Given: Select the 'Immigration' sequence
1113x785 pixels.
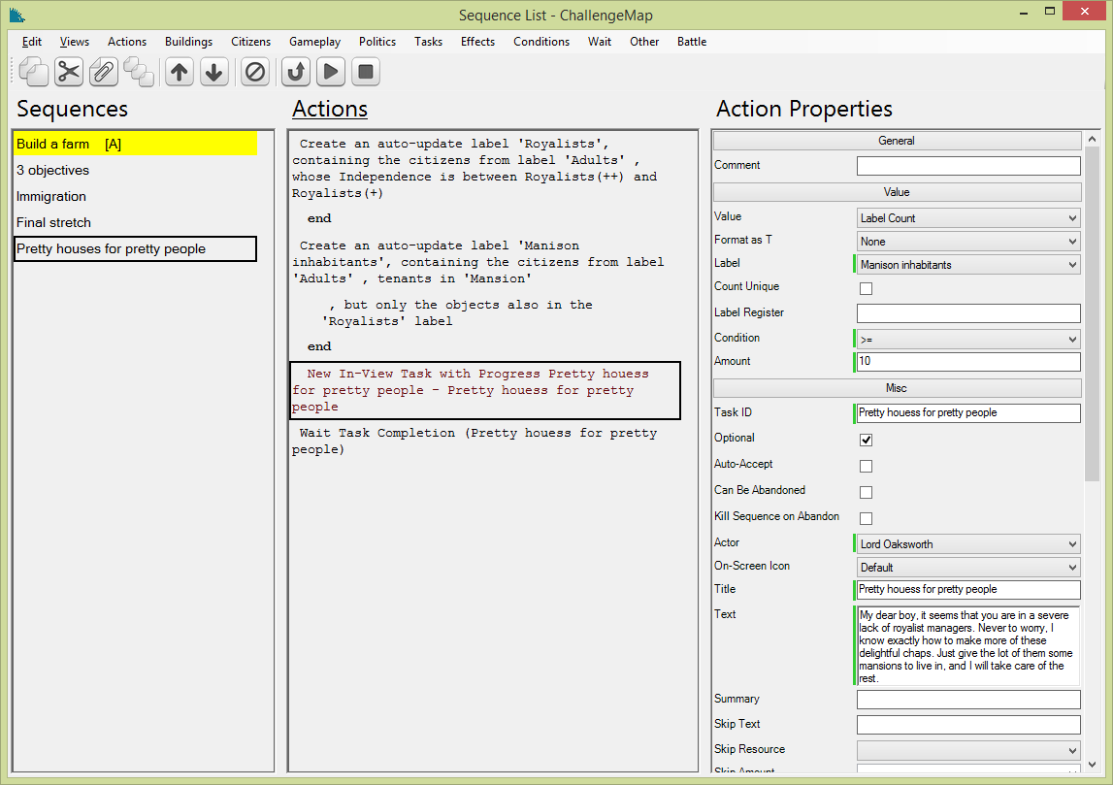Looking at the screenshot, I should pyautogui.click(x=135, y=197).
